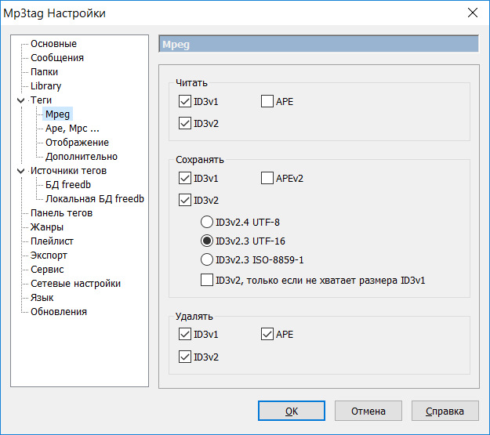Select Теги item in tree
Screen dimensions: 490x435
point(41,100)
